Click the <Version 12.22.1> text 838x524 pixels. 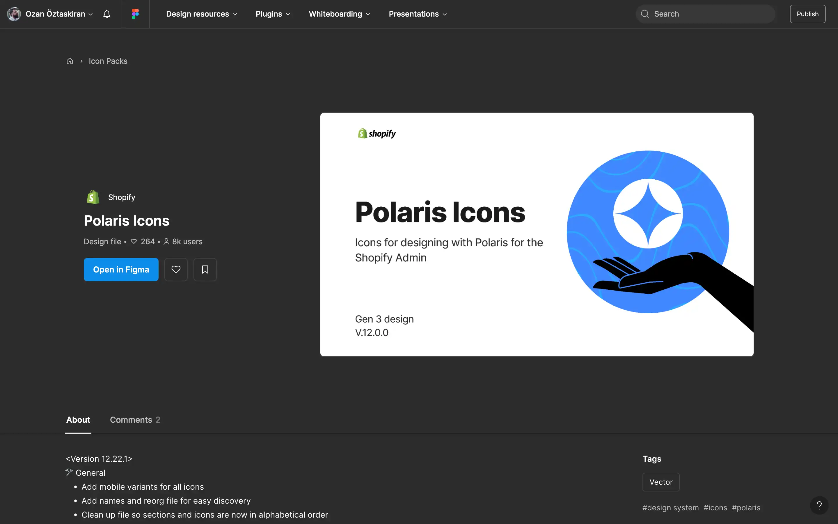[x=99, y=458]
